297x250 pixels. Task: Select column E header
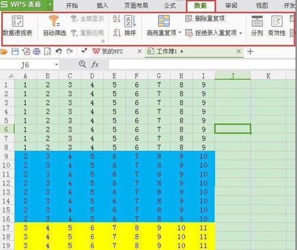[115, 76]
